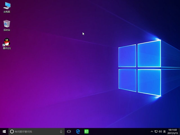Click the 回收站 text label

7,30
